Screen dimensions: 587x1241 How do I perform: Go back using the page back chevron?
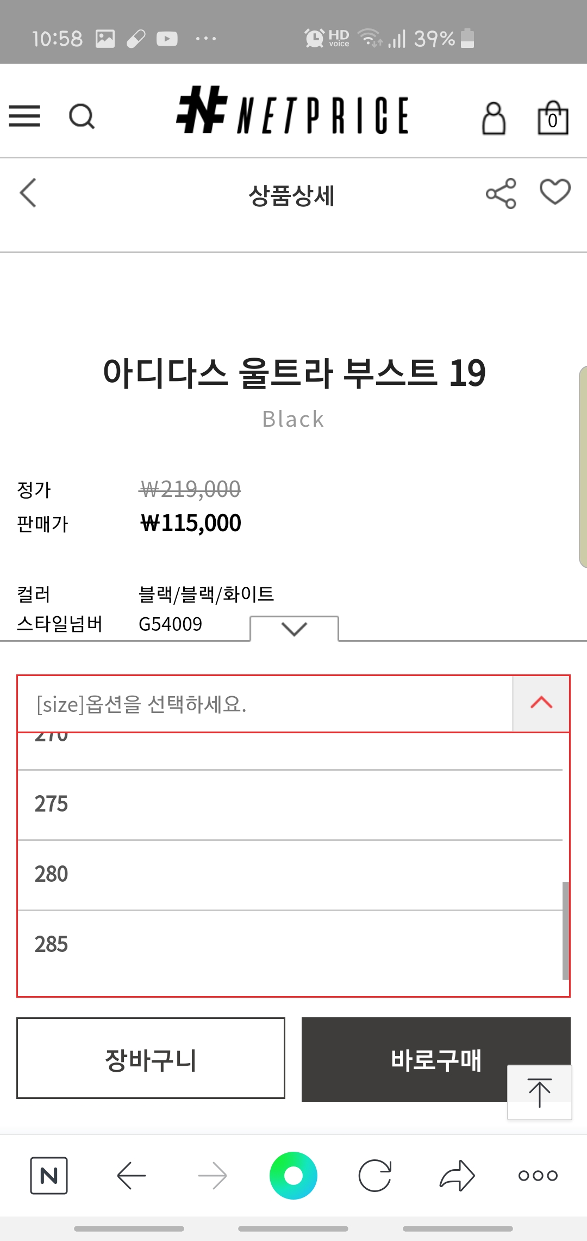(28, 193)
